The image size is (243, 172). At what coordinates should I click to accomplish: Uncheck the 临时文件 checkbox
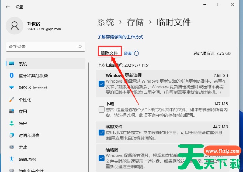coord(101,132)
